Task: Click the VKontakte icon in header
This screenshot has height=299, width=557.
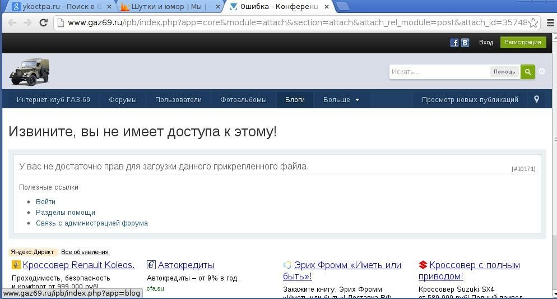Action: [465, 43]
